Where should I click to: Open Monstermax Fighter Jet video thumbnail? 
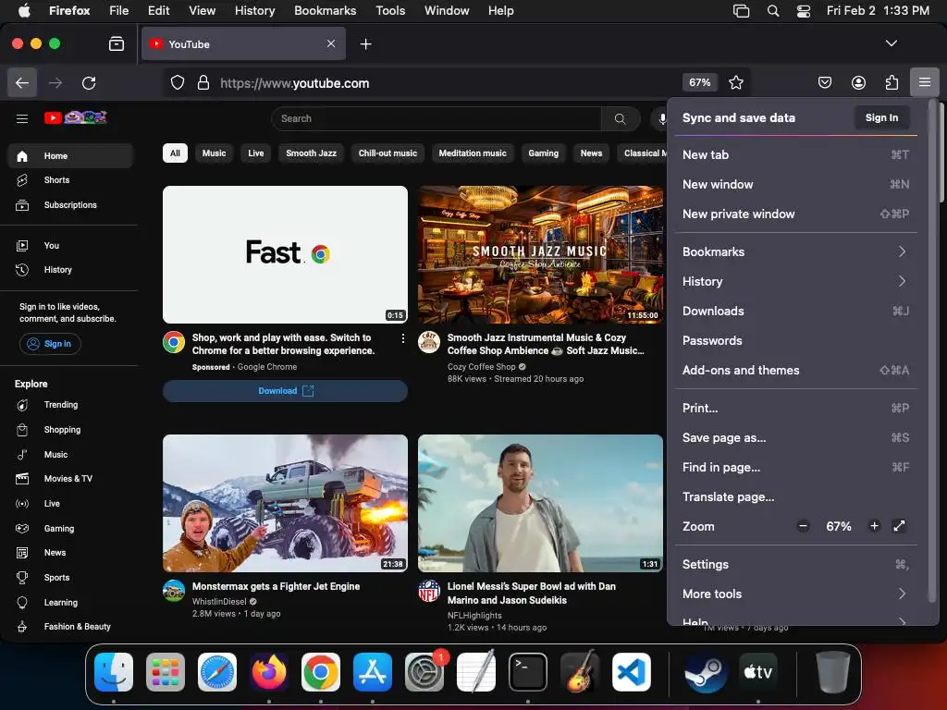[285, 503]
